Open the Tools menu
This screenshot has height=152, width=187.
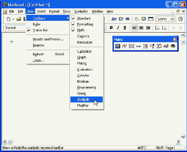click(67, 11)
